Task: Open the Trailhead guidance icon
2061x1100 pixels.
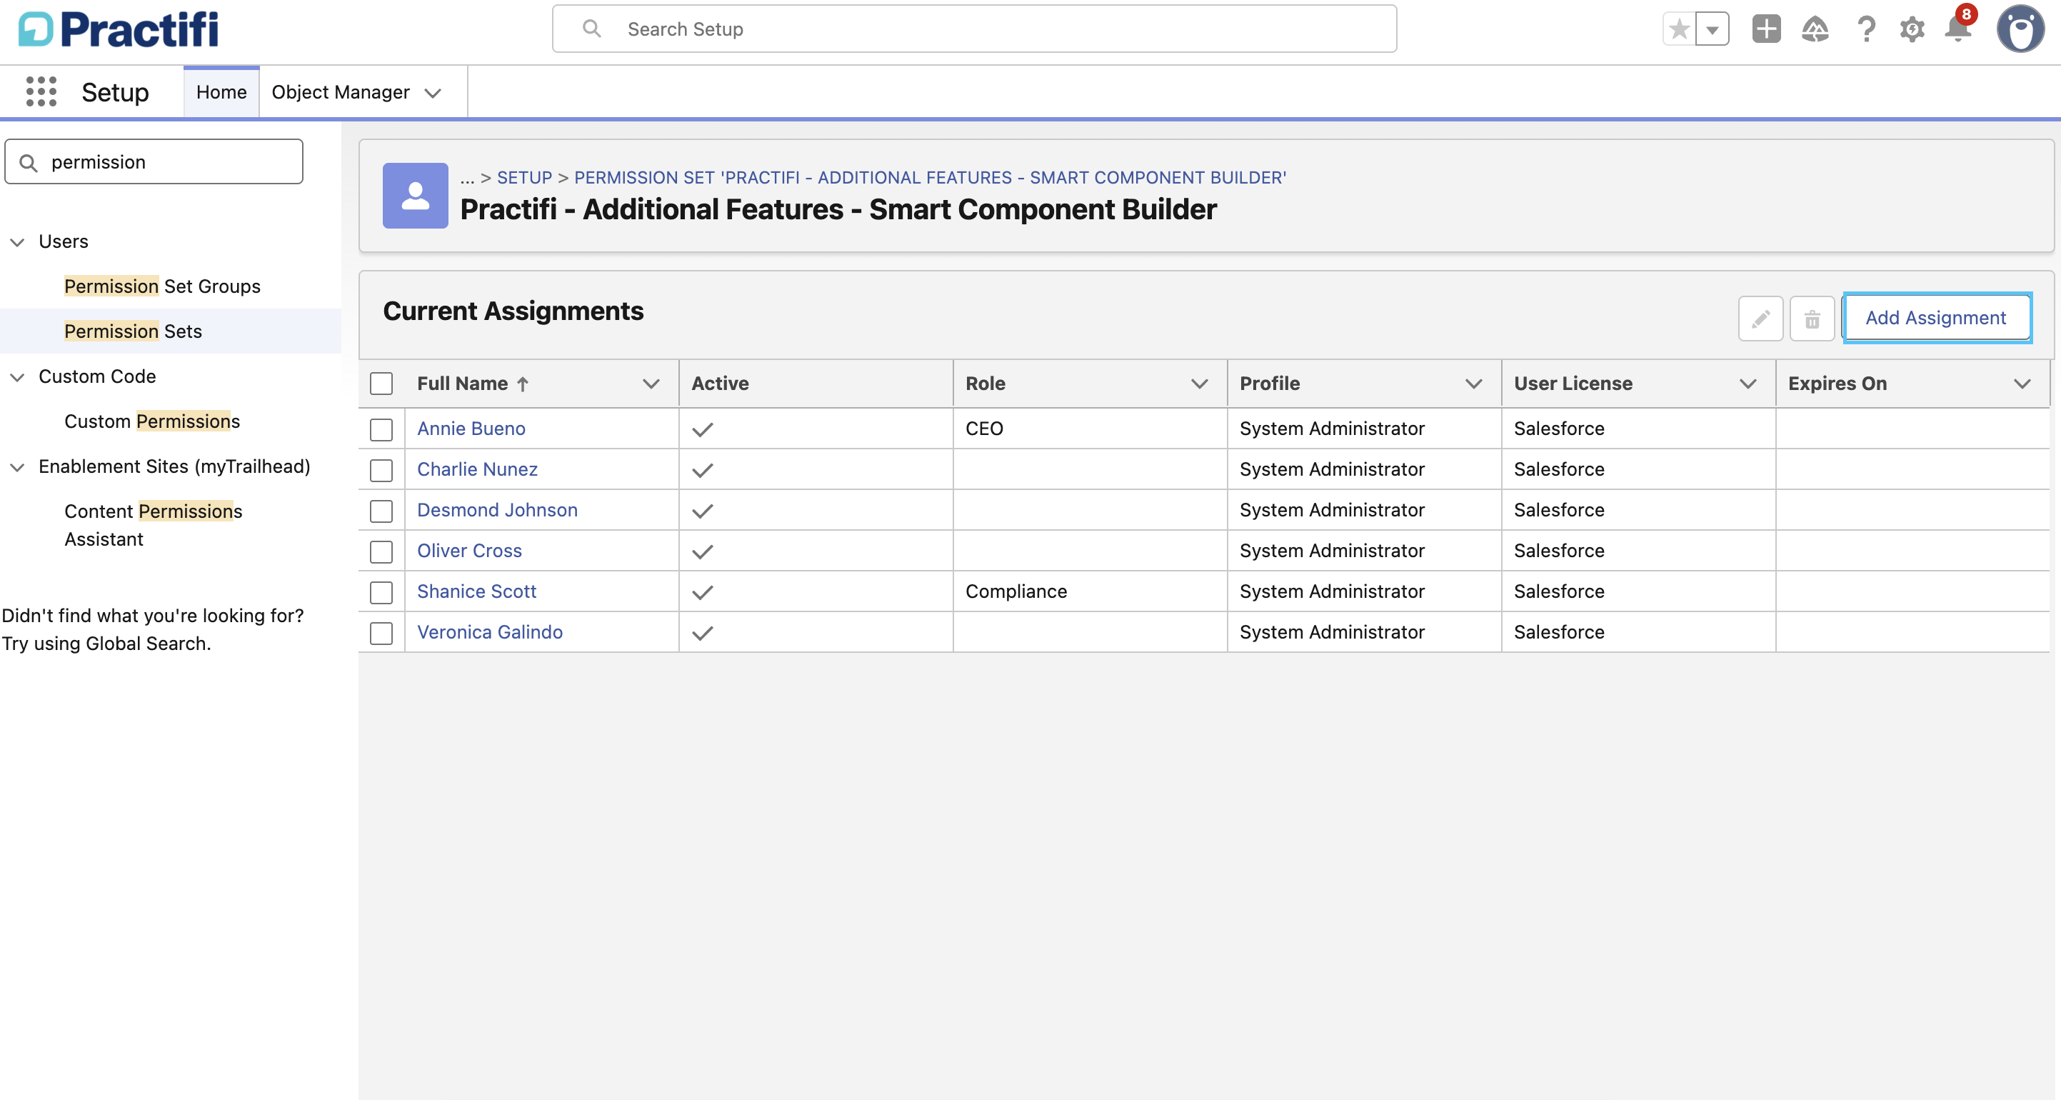Action: tap(1815, 29)
